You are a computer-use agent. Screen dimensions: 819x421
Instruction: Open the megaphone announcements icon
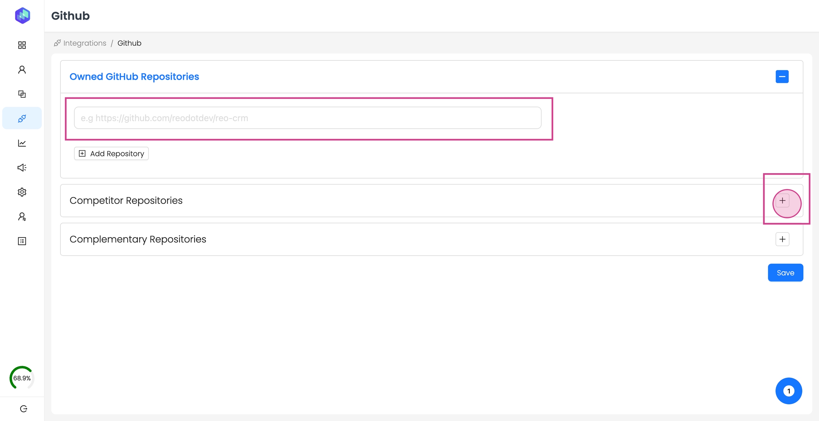(22, 167)
